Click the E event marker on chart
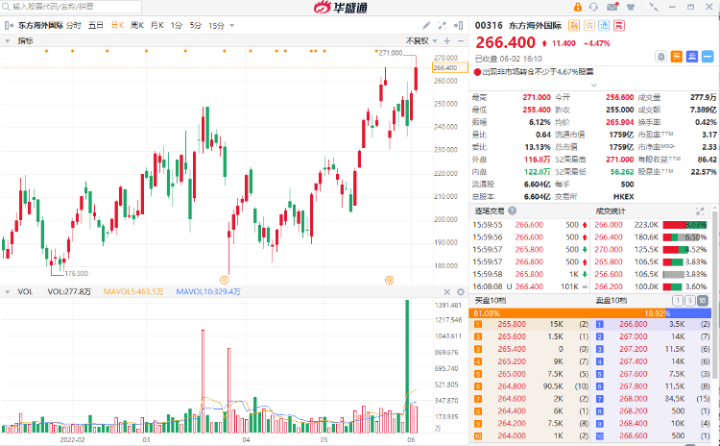 pyautogui.click(x=225, y=280)
